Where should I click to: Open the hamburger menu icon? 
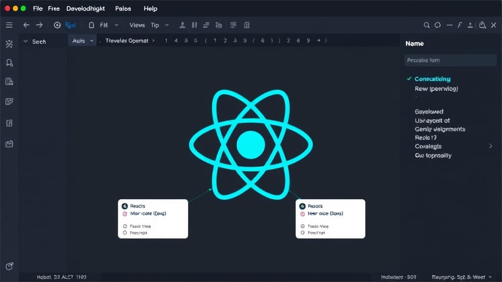9,25
